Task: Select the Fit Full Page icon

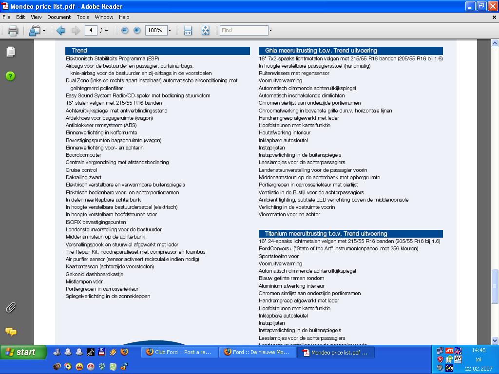Action: [x=205, y=31]
